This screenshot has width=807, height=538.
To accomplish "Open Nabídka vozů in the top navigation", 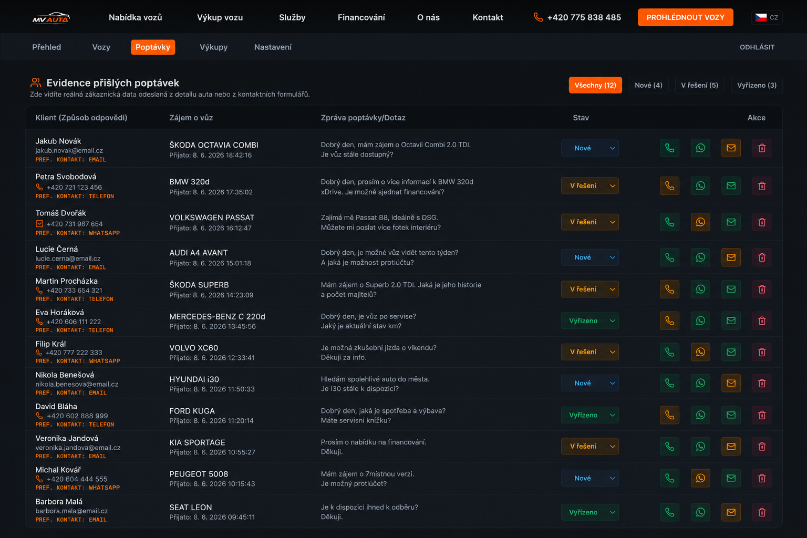I will [136, 17].
